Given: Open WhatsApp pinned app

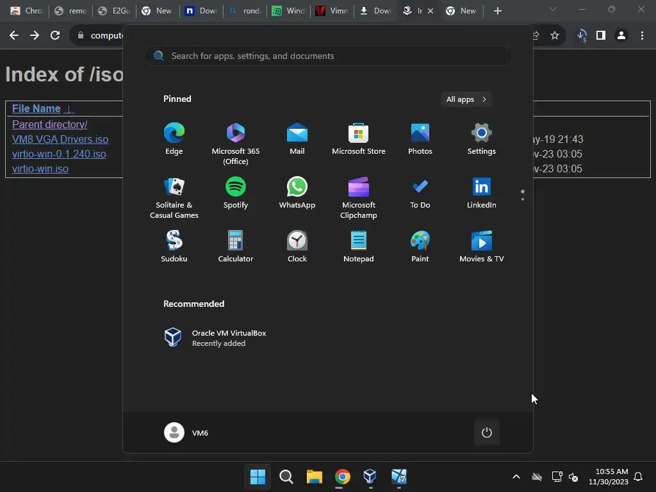Looking at the screenshot, I should click(x=297, y=193).
